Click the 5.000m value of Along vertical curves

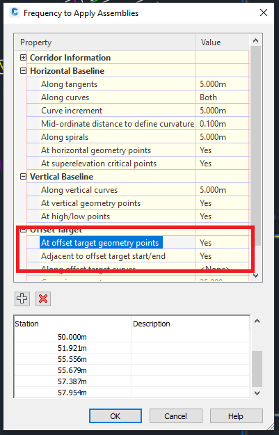pos(213,190)
